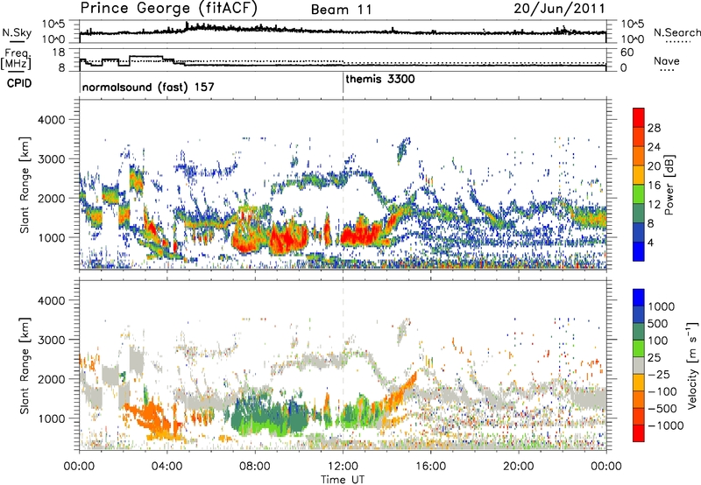Click 'Slant Range [km]' label of power panel
Image resolution: width=701 pixels, height=485 pixels.
(25, 185)
